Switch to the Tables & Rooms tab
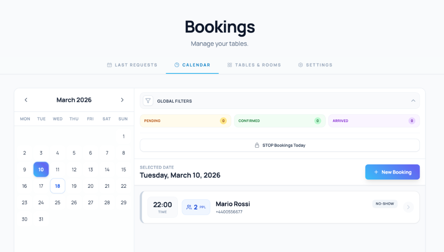 (254, 65)
